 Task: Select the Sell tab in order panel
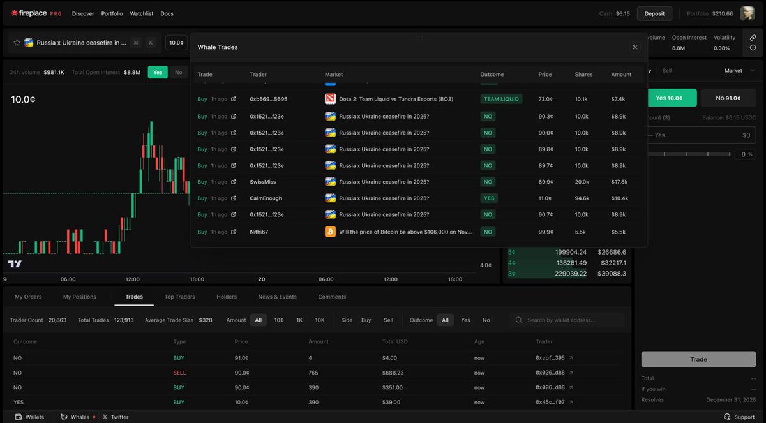[x=666, y=71]
